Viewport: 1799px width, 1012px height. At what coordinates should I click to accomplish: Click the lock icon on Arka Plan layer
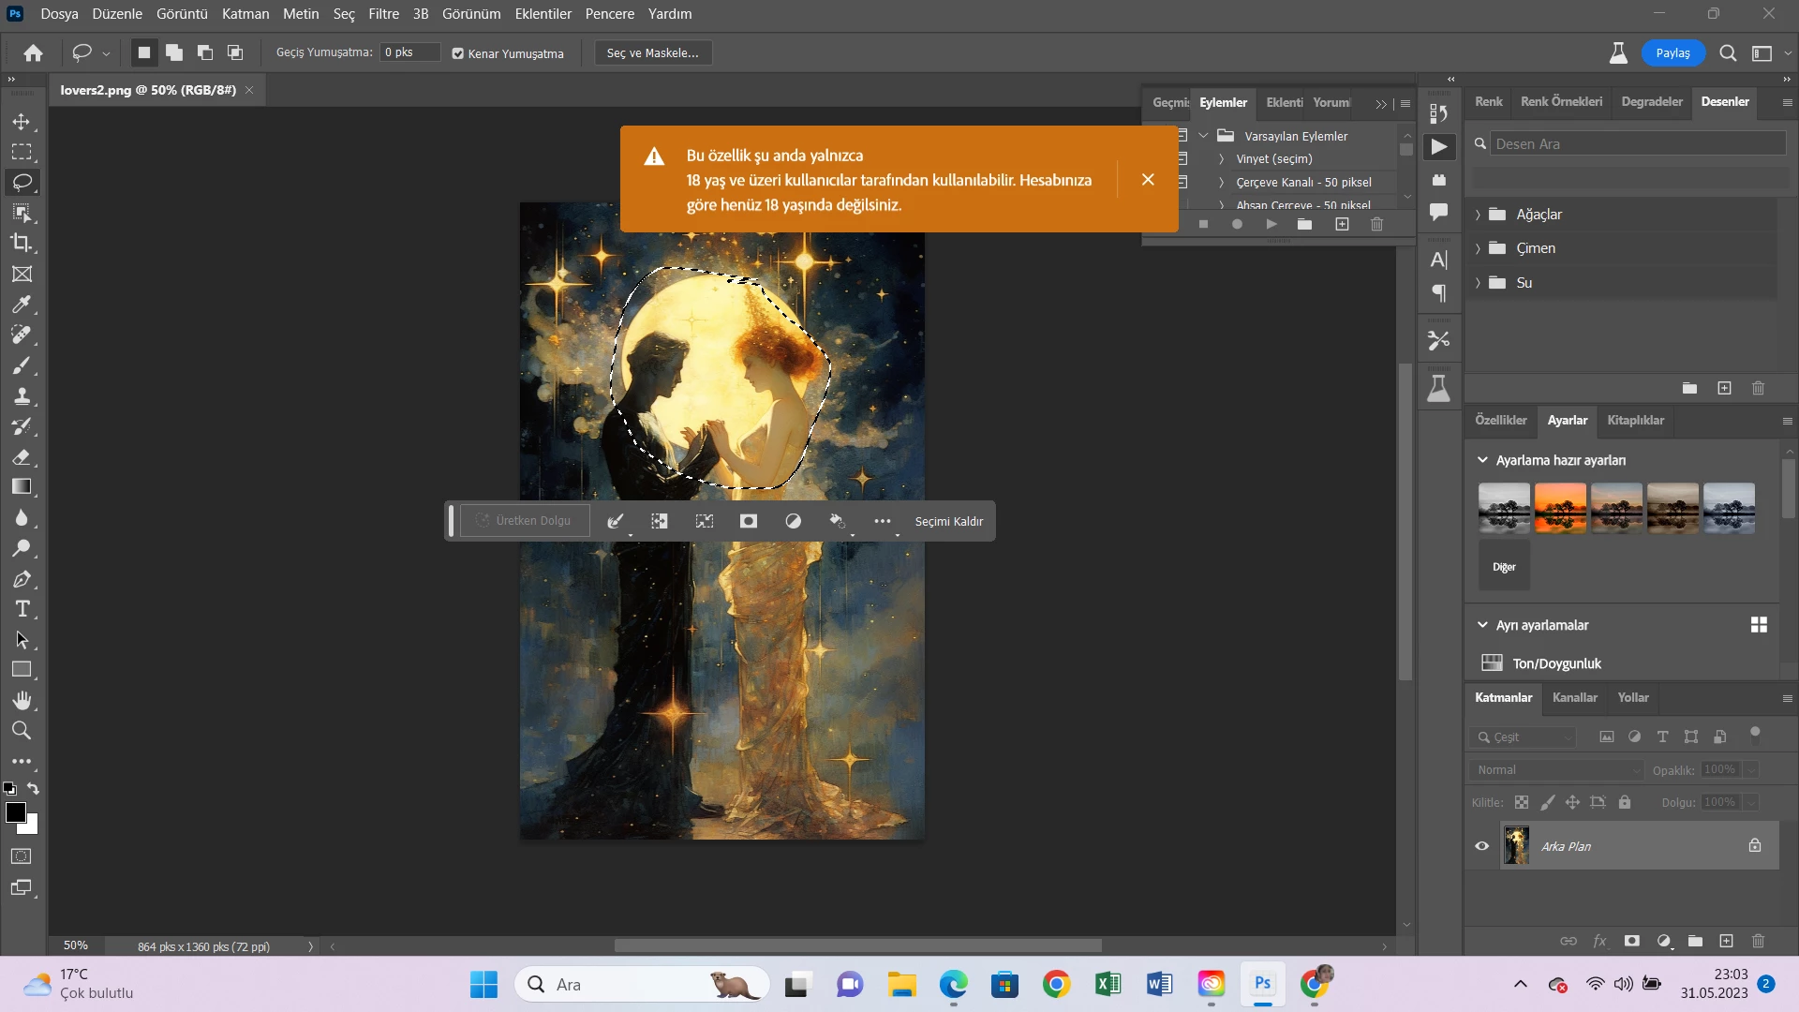pos(1754,845)
